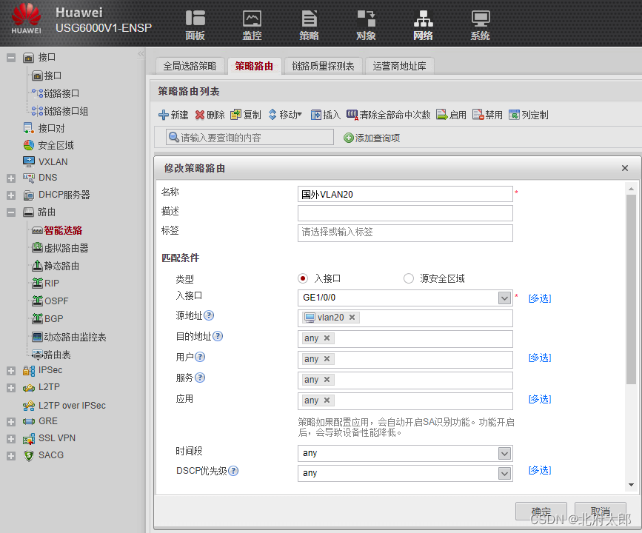
Task: Open help icon next to 服务
Action: pyautogui.click(x=200, y=378)
